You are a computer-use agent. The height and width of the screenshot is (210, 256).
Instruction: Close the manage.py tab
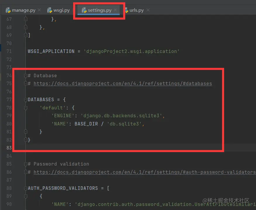pos(39,10)
